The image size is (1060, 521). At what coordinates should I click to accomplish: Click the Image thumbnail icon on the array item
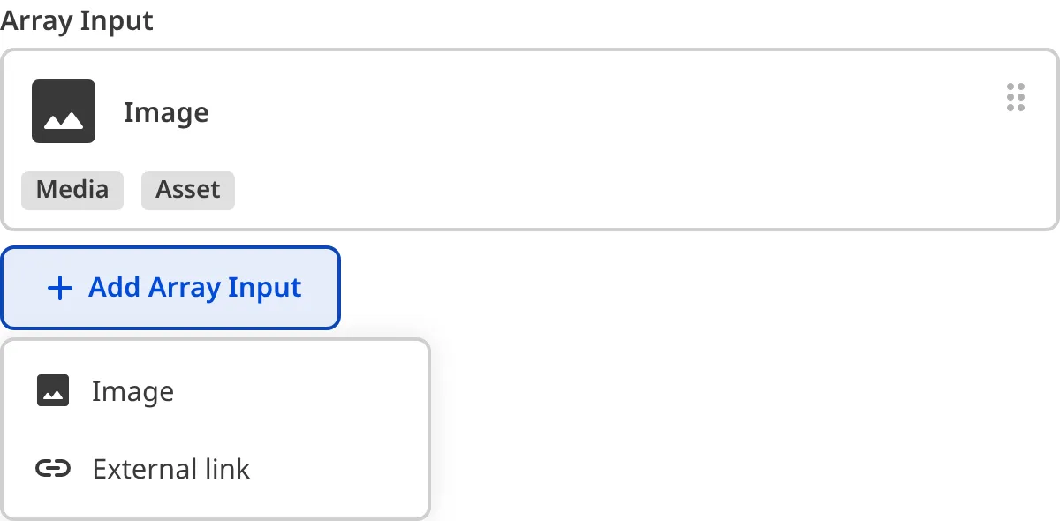pyautogui.click(x=64, y=110)
